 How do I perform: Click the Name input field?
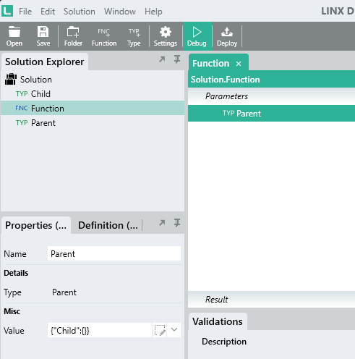click(x=114, y=253)
